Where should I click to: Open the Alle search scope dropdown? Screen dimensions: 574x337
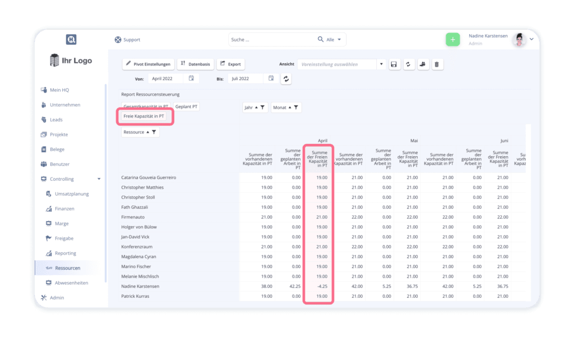pyautogui.click(x=334, y=40)
